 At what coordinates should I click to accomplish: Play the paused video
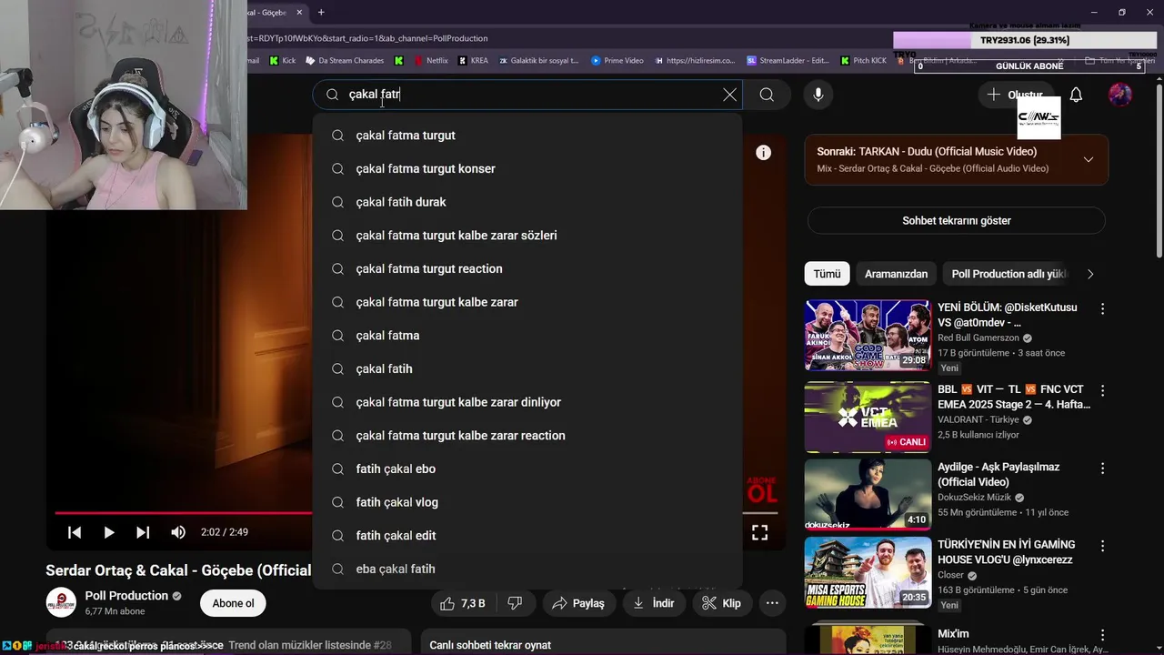(108, 532)
